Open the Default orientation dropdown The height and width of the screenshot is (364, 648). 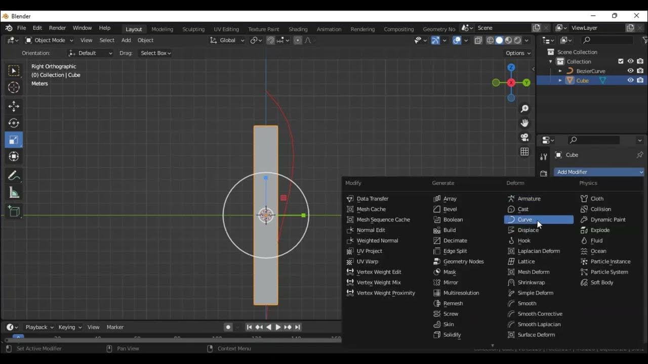click(90, 53)
